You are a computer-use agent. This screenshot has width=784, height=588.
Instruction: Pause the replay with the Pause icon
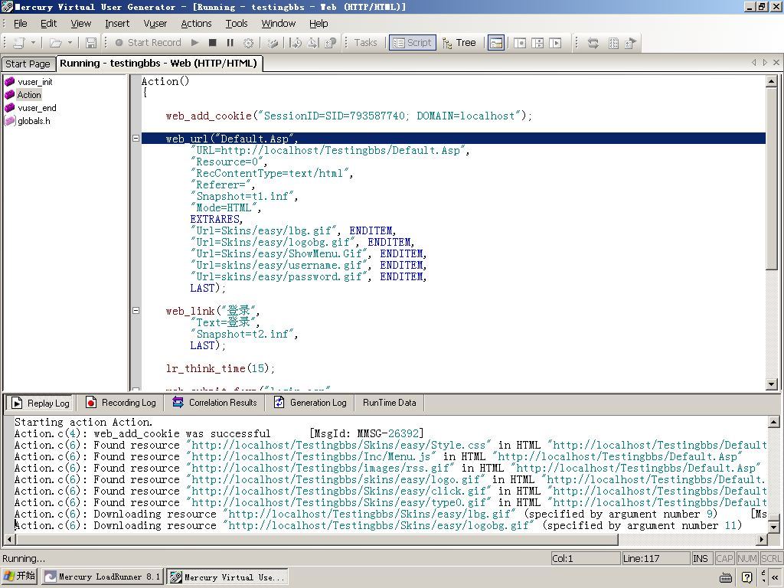(x=230, y=43)
